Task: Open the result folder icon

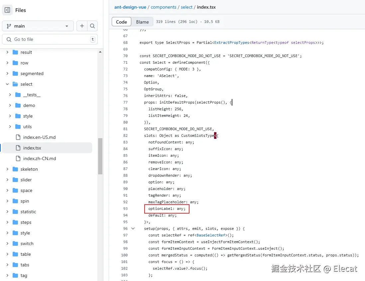Action: click(15, 52)
